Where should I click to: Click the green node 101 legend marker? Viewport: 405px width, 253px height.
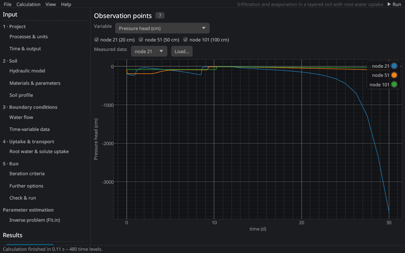[394, 84]
